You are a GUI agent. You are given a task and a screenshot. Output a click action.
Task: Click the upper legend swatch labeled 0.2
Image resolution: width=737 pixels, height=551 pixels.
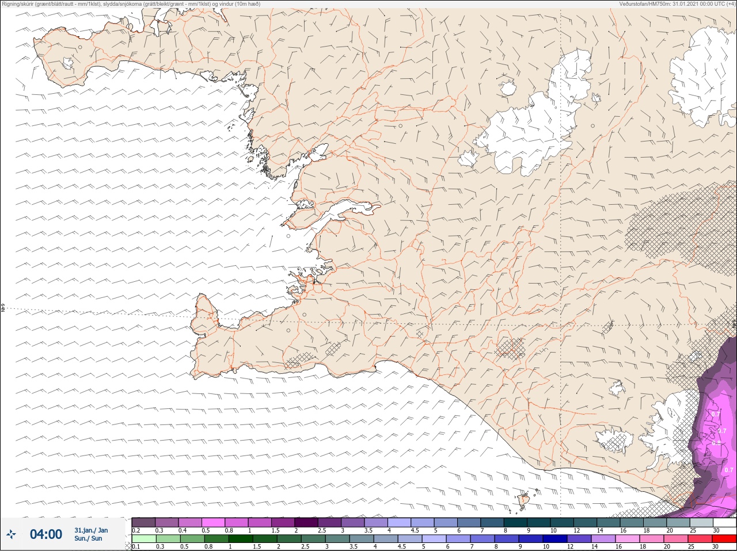point(143,522)
